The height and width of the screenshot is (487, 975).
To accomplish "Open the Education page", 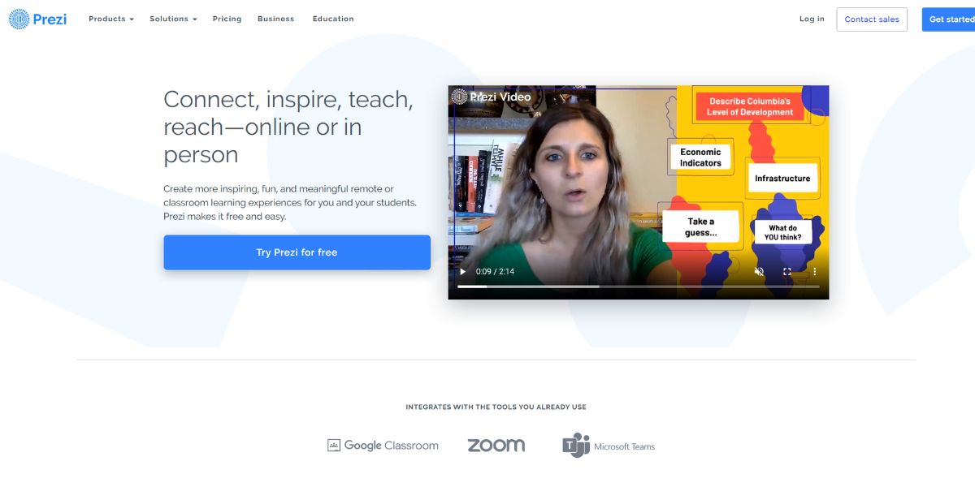I will click(333, 19).
